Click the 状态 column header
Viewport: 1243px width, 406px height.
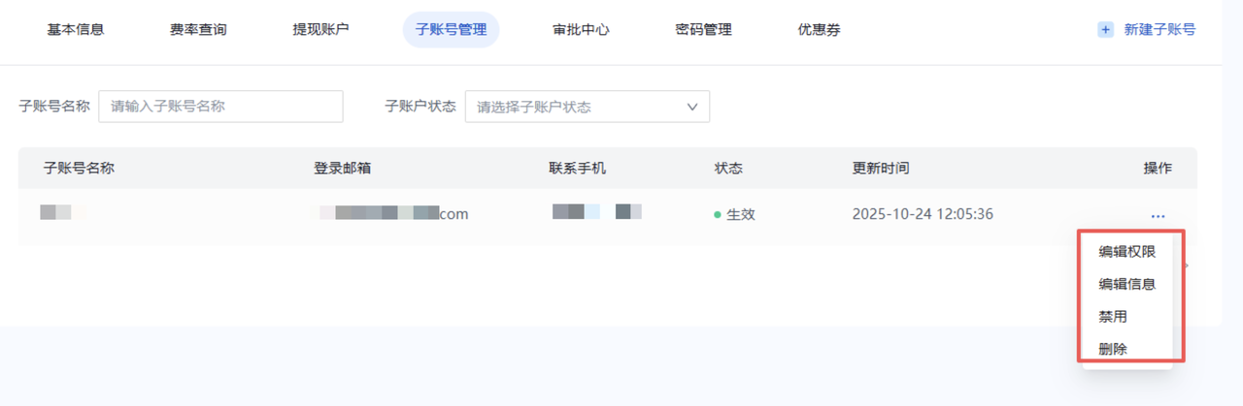click(x=728, y=168)
